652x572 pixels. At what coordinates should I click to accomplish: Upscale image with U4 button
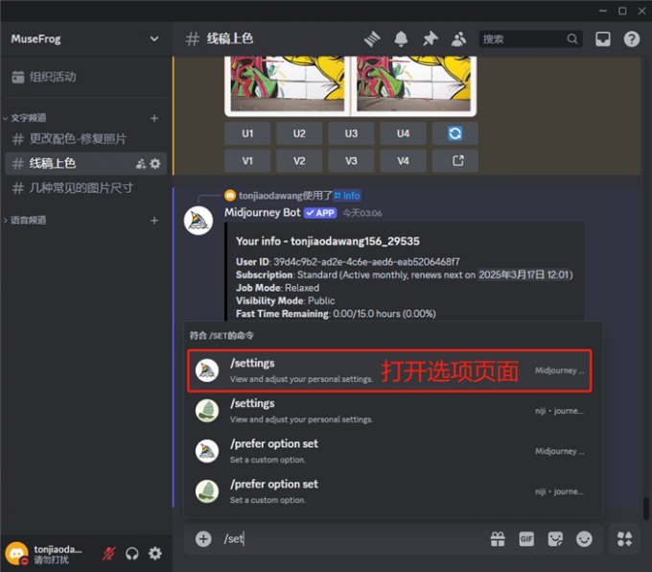click(403, 133)
